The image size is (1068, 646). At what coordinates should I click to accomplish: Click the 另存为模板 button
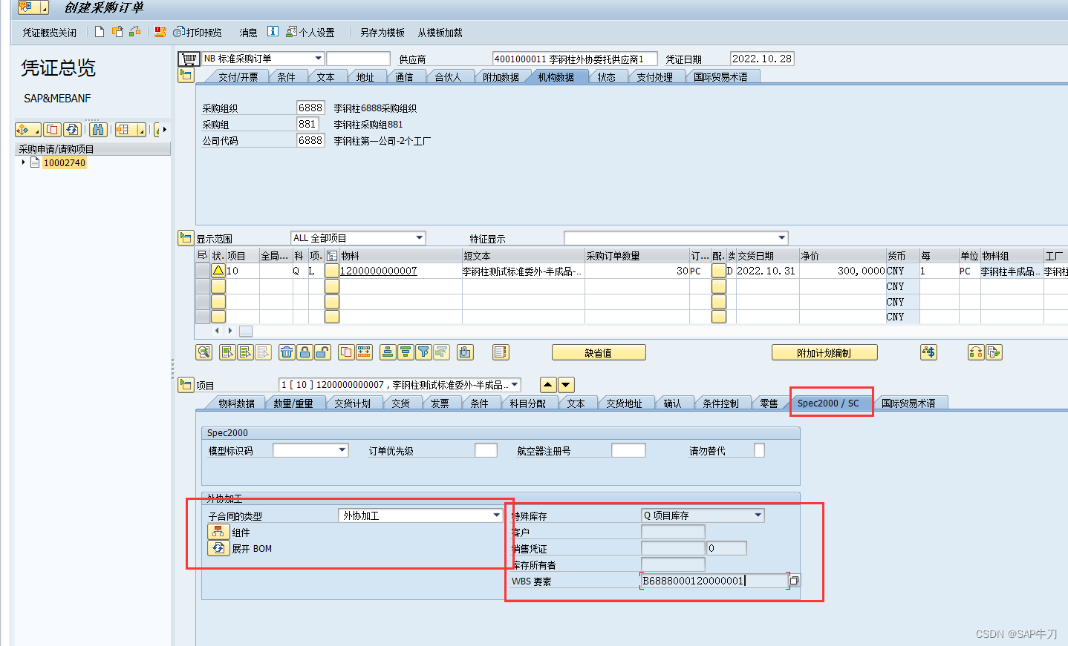click(x=382, y=33)
